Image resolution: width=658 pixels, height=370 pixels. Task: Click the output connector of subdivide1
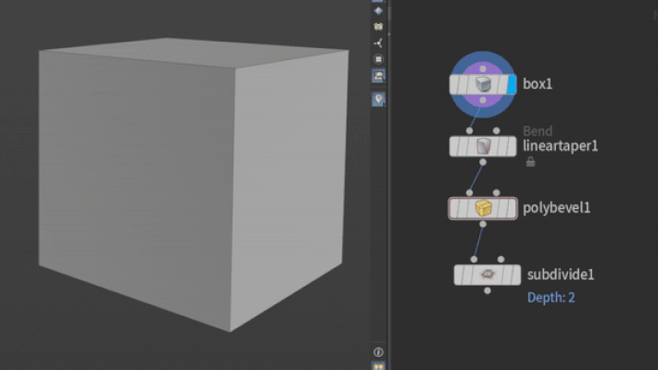487,290
